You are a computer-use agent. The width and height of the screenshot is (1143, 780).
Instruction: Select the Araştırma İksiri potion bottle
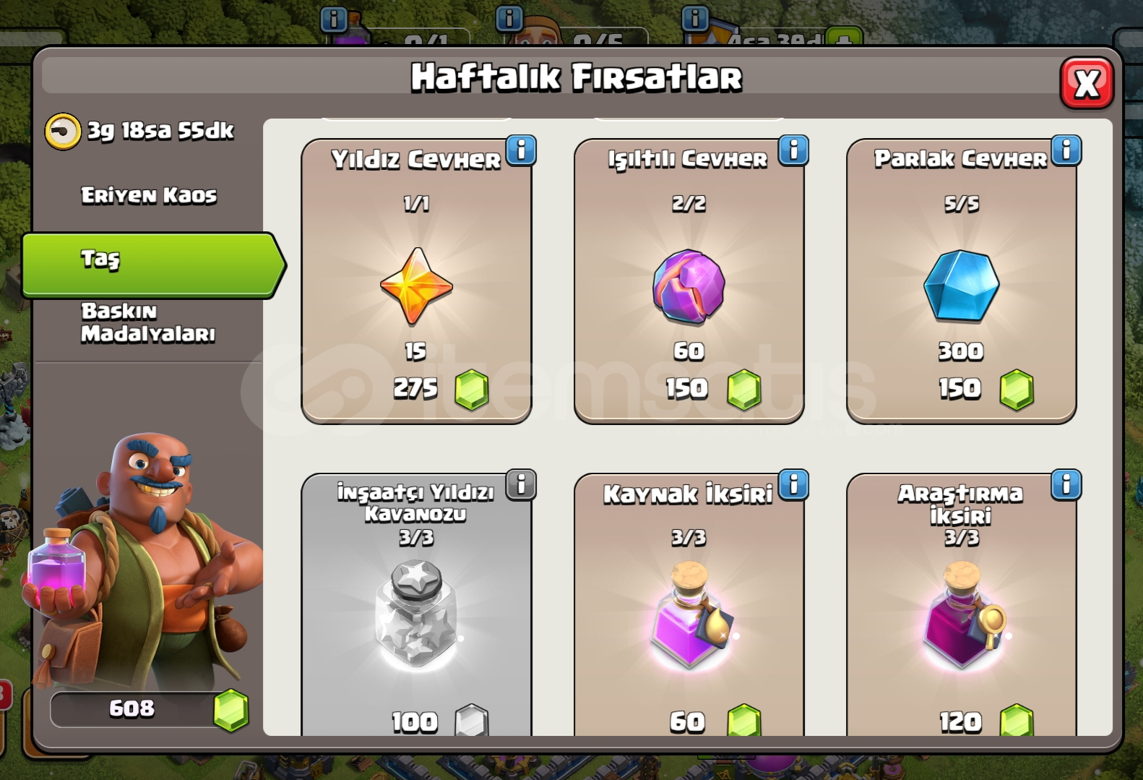coord(965,614)
